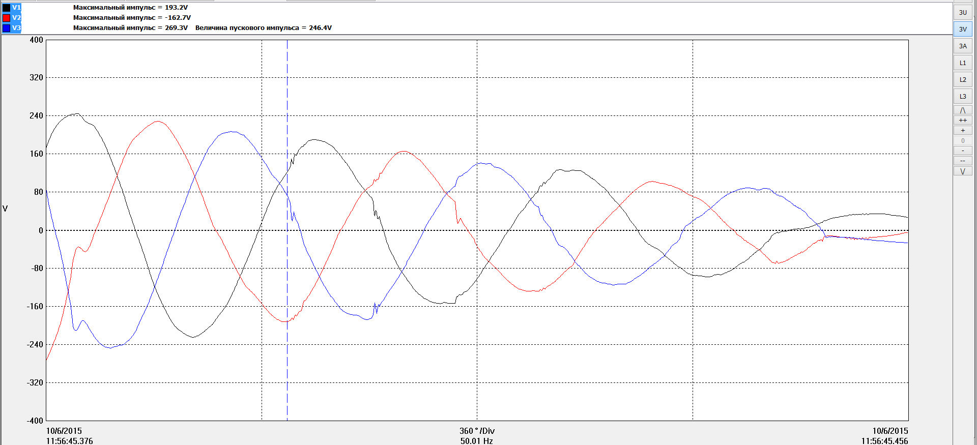Click the 360°/Div axis label

pos(477,431)
